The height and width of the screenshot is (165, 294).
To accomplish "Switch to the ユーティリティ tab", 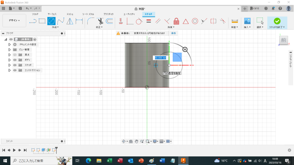I will (x=129, y=14).
